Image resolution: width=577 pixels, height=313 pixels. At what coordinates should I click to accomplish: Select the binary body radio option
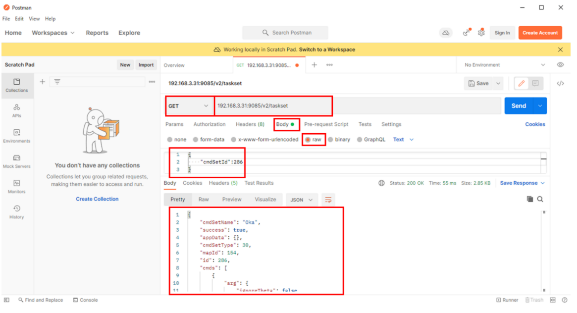[x=330, y=140]
